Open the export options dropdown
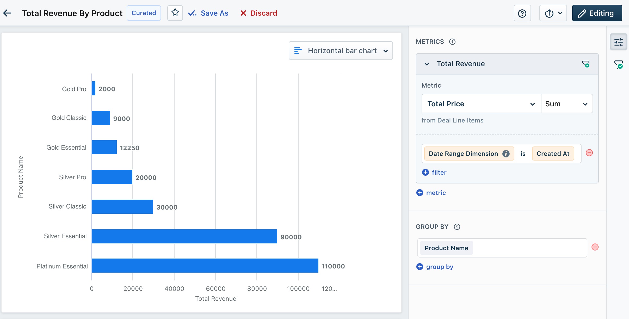This screenshot has width=629, height=319. [x=553, y=13]
